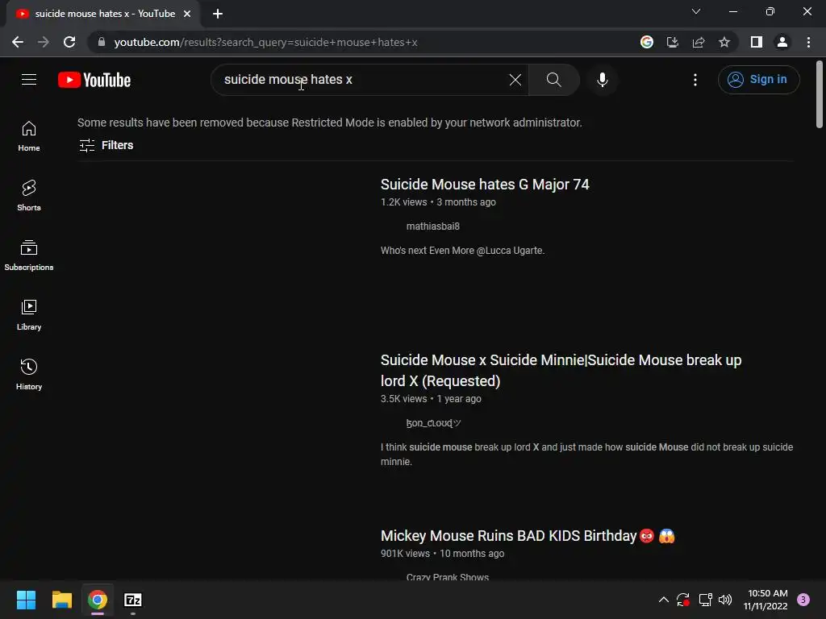826x619 pixels.
Task: Click sync status icon in system tray
Action: [x=683, y=600]
